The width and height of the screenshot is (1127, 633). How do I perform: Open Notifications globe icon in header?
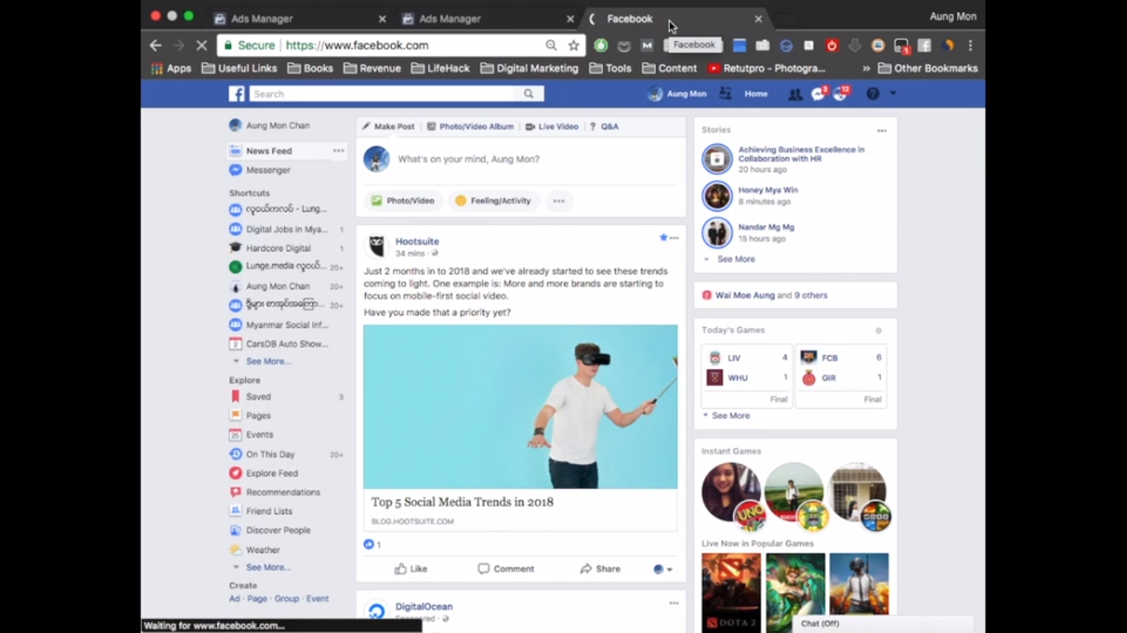[x=841, y=94]
